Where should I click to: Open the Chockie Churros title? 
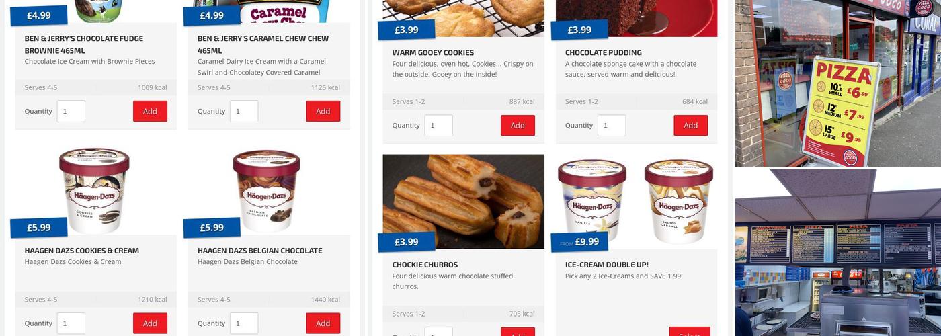coord(425,265)
